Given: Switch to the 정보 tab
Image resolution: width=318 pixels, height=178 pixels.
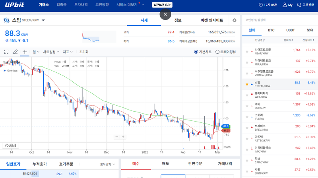Looking at the screenshot, I should point(178,20).
